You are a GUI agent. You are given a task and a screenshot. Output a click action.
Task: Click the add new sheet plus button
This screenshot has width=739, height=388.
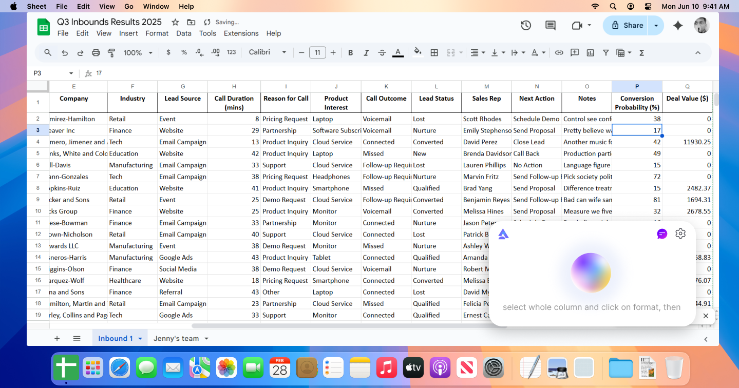[x=57, y=339]
